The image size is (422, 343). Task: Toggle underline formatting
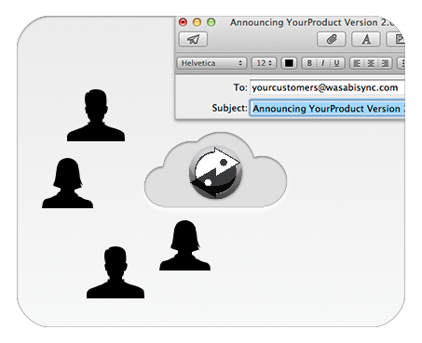(336, 63)
